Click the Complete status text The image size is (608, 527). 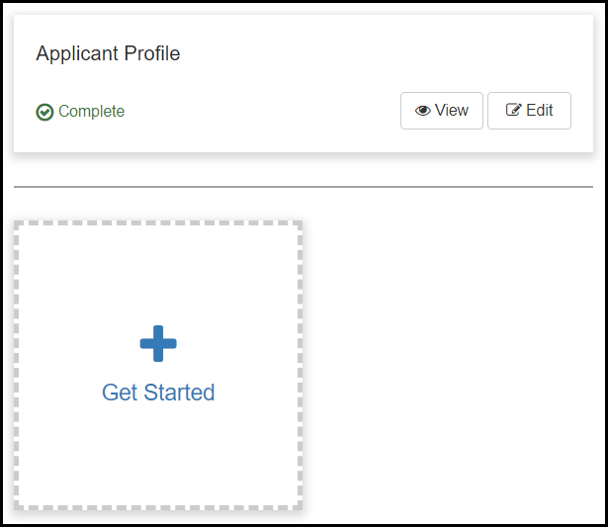[91, 112]
